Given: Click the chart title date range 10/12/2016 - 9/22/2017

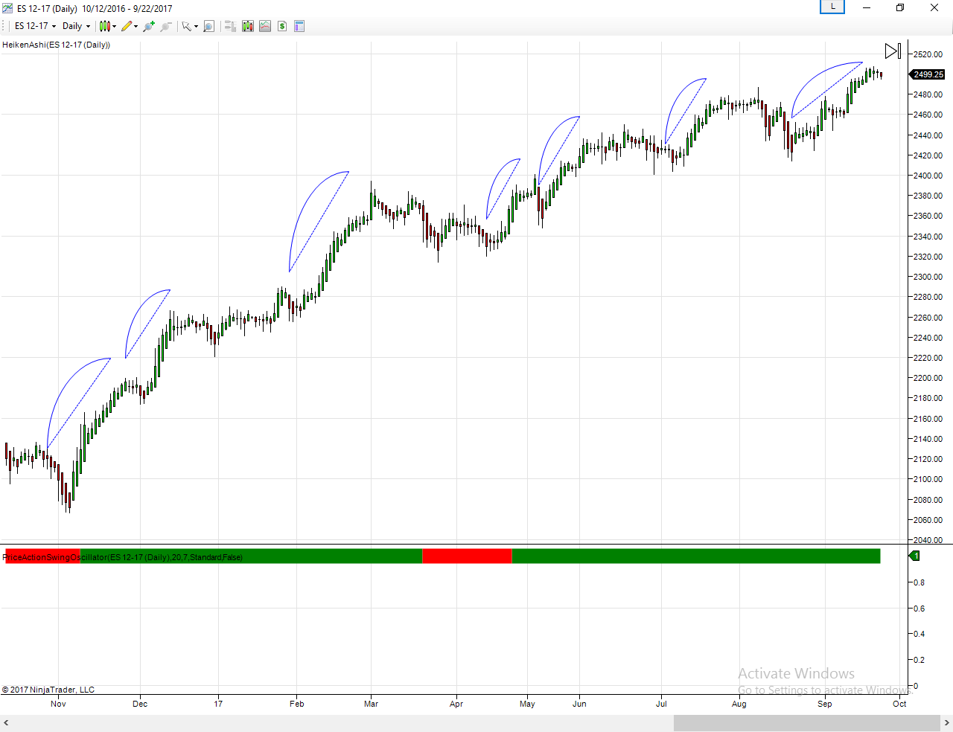Looking at the screenshot, I should click(x=127, y=8).
